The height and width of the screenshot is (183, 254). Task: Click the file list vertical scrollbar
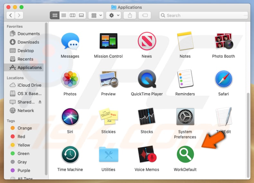click(248, 135)
